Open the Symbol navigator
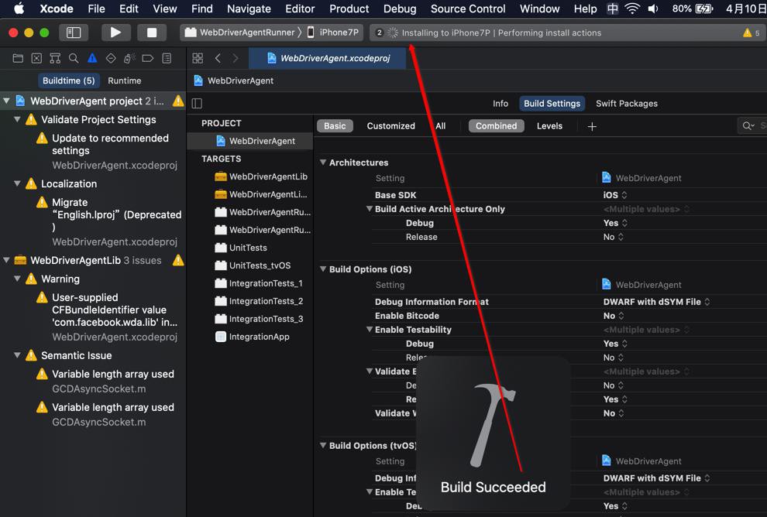Image resolution: width=767 pixels, height=517 pixels. click(x=55, y=59)
